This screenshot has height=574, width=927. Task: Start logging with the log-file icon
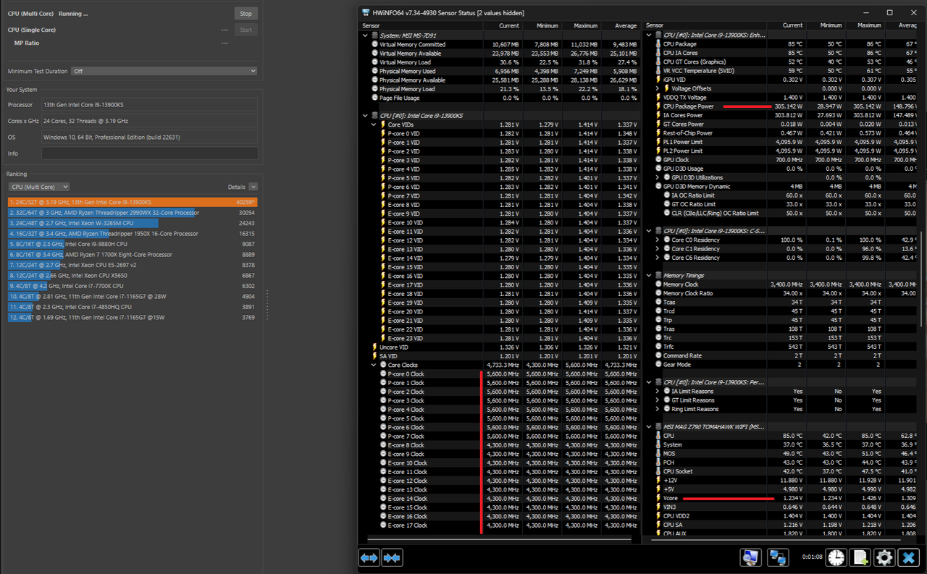click(x=860, y=557)
